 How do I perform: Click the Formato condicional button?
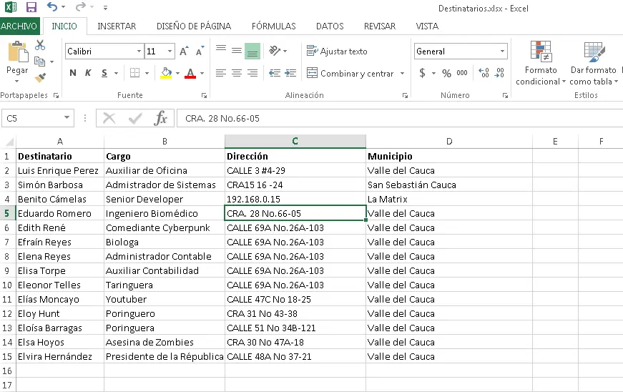tap(540, 63)
